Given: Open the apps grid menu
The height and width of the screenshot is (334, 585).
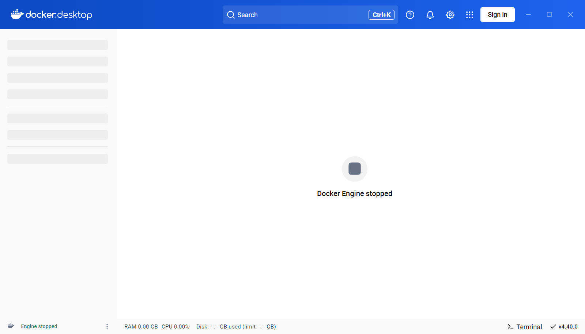Looking at the screenshot, I should tap(469, 15).
